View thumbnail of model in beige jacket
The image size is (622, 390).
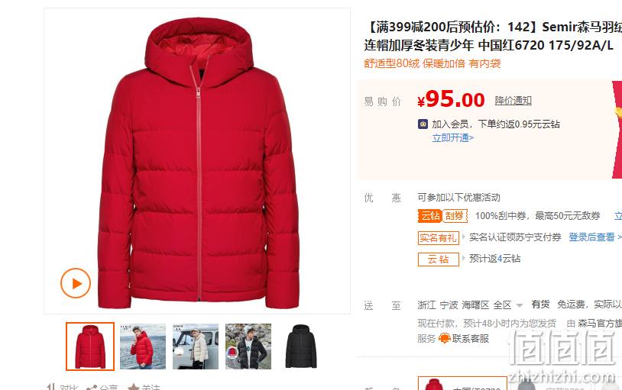[196, 346]
